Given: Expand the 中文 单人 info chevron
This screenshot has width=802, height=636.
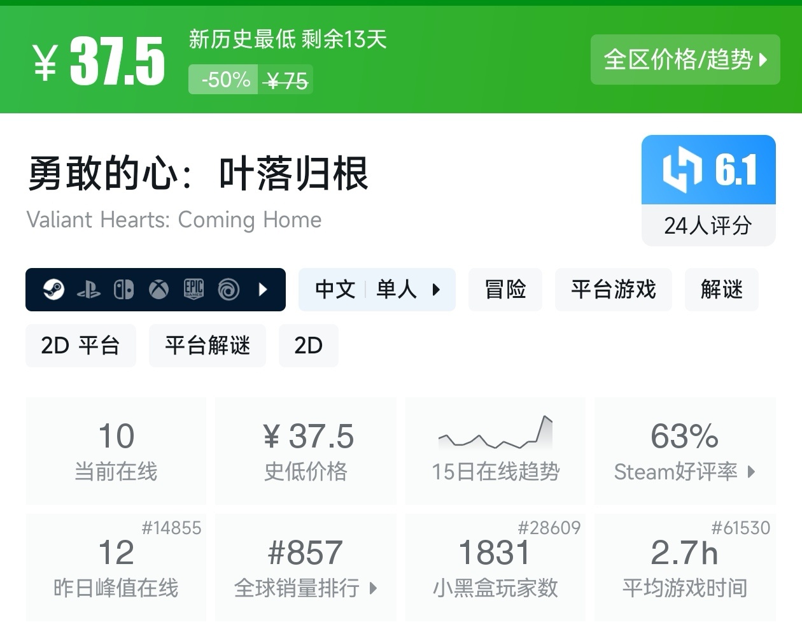Looking at the screenshot, I should [x=437, y=290].
